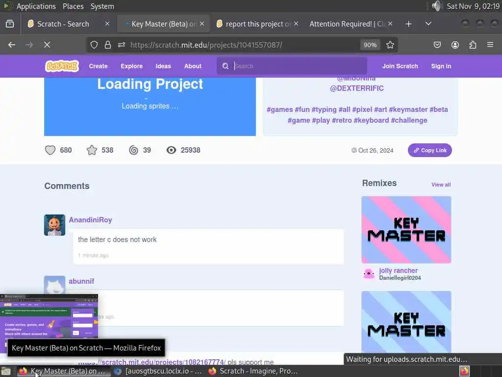Open Ideas in Scratch navigation
The image size is (502, 377).
(163, 66)
